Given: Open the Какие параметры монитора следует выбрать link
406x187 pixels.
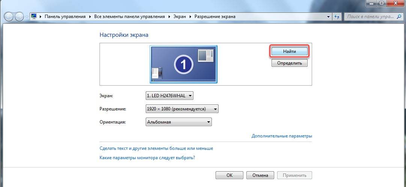Looking at the screenshot, I should pyautogui.click(x=147, y=158).
